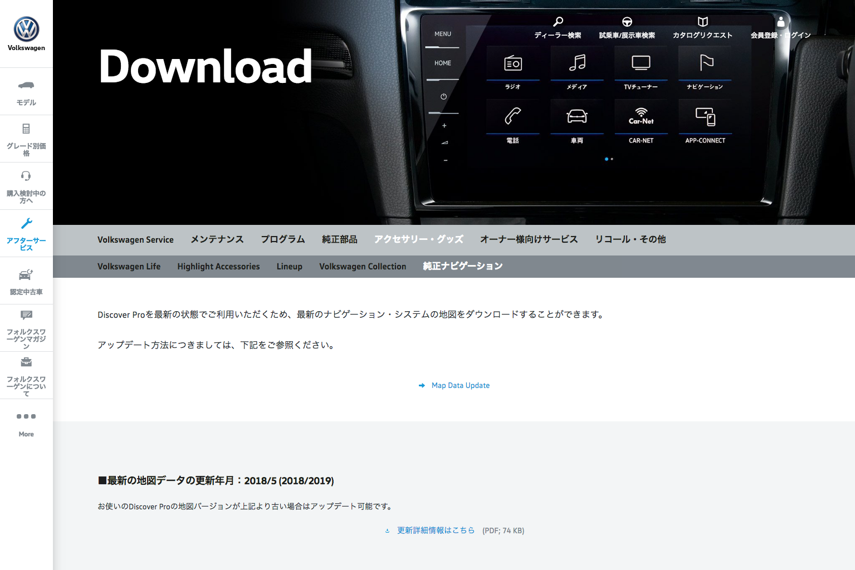Click the Volkswagen logo in sidebar
Viewport: 855px width, 570px height.
click(26, 30)
